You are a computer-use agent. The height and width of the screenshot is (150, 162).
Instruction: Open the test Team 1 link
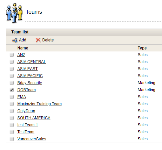click(28, 125)
